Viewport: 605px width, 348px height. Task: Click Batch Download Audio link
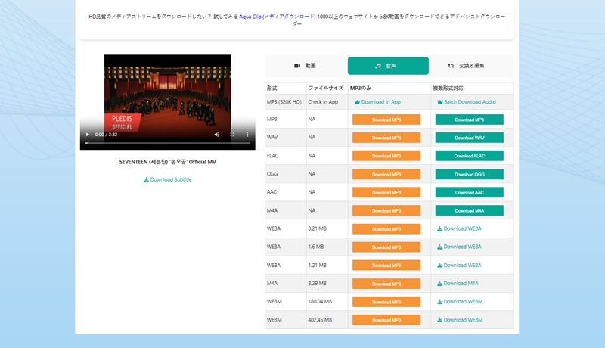(x=466, y=101)
